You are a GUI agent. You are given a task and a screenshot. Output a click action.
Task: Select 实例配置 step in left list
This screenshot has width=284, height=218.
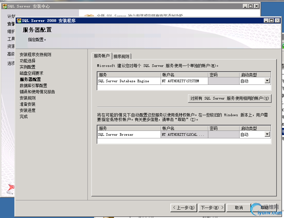(27, 67)
